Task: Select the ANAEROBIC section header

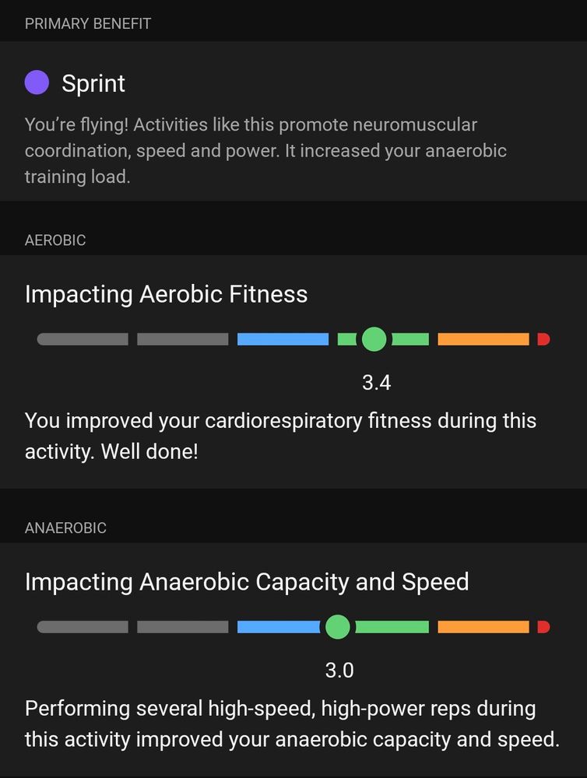Action: point(65,528)
